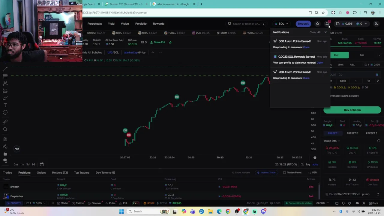Open bottom bar wallet selector dropdown
The width and height of the screenshot is (384, 216).
tap(36, 203)
